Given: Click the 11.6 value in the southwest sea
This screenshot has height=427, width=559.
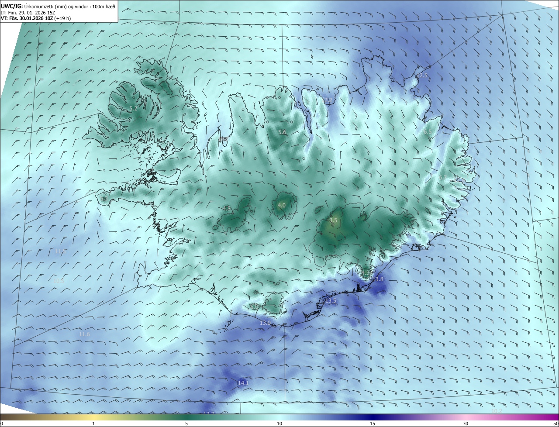Looking at the screenshot, I should click(84, 334).
